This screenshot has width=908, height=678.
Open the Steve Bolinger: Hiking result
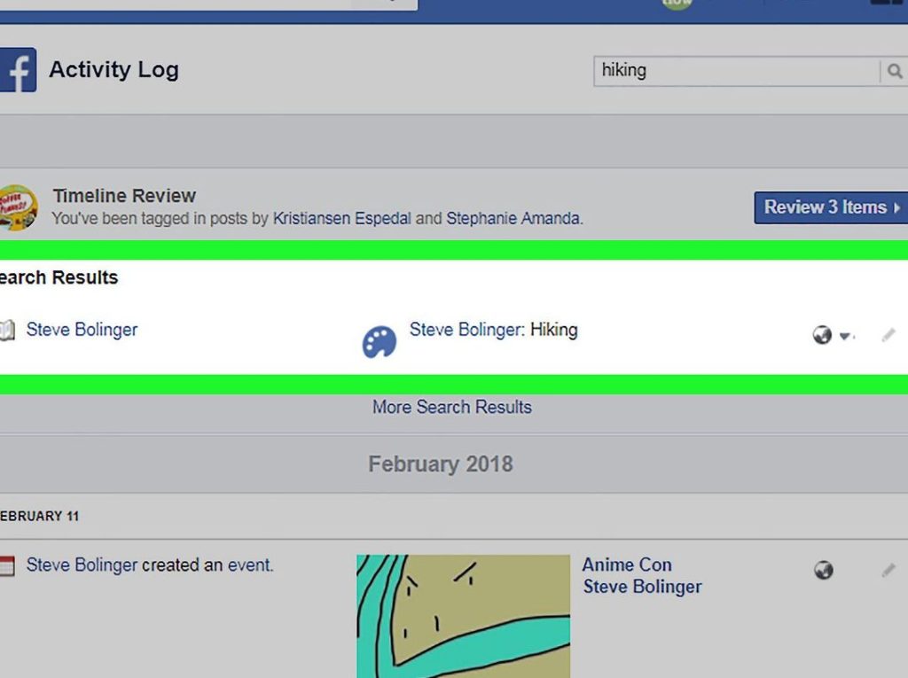(493, 330)
